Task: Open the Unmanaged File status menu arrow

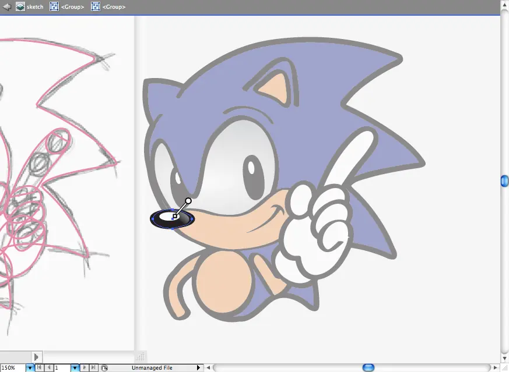Action: pyautogui.click(x=198, y=368)
